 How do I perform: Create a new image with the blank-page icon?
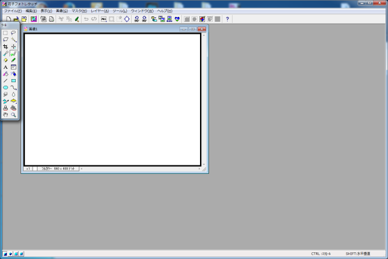click(8, 19)
